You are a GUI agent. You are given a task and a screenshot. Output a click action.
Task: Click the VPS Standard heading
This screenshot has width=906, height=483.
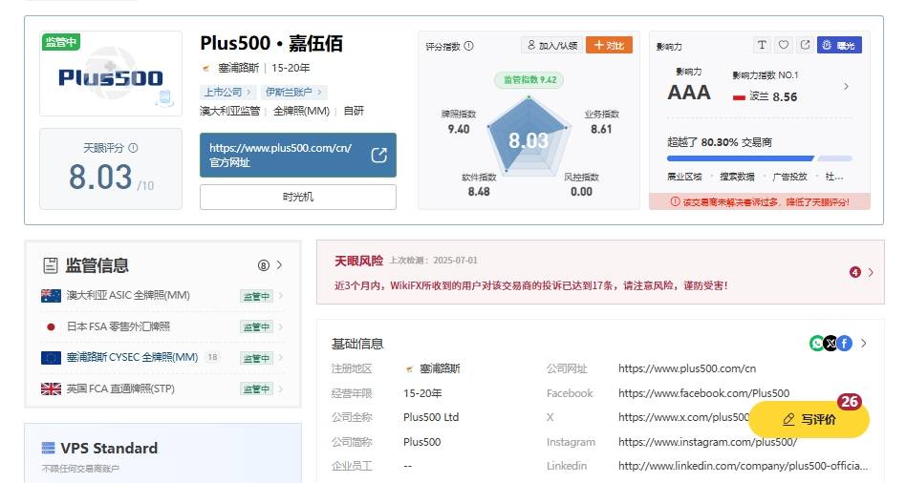click(109, 449)
